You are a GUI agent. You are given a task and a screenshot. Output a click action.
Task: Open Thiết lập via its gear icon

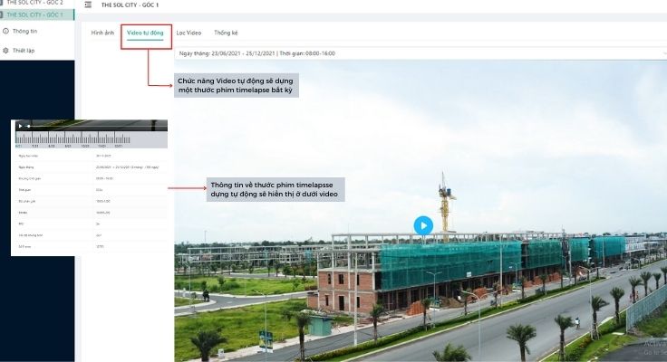click(5, 50)
